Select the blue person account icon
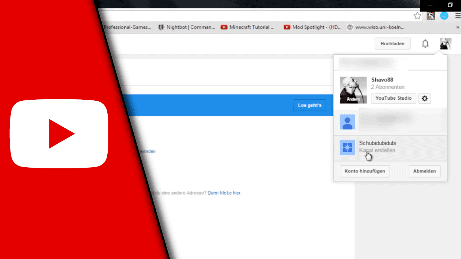The height and width of the screenshot is (259, 461). 347,122
